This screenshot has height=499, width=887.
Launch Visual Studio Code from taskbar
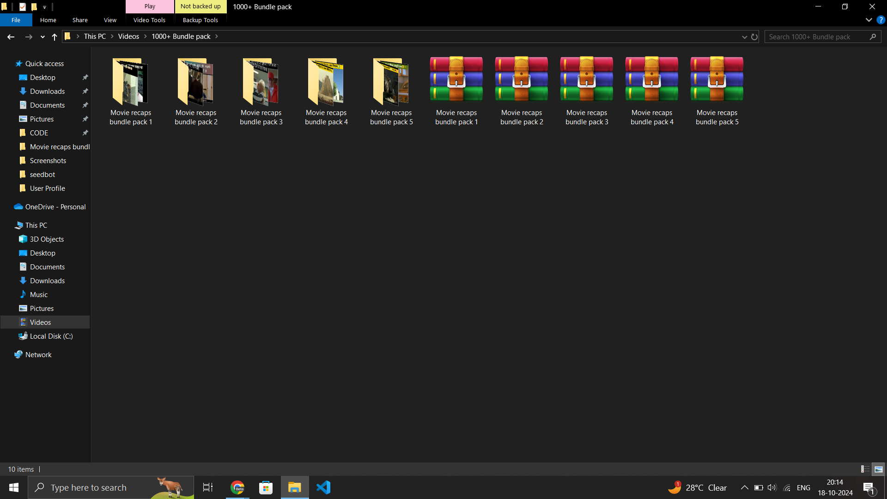[x=323, y=487]
